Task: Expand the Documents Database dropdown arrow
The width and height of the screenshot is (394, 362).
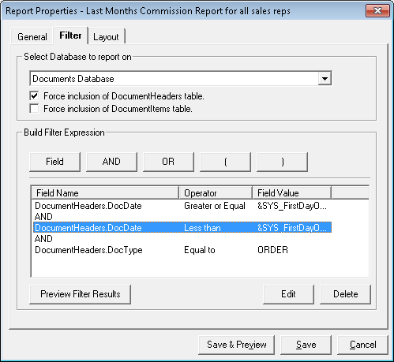Action: click(325, 79)
